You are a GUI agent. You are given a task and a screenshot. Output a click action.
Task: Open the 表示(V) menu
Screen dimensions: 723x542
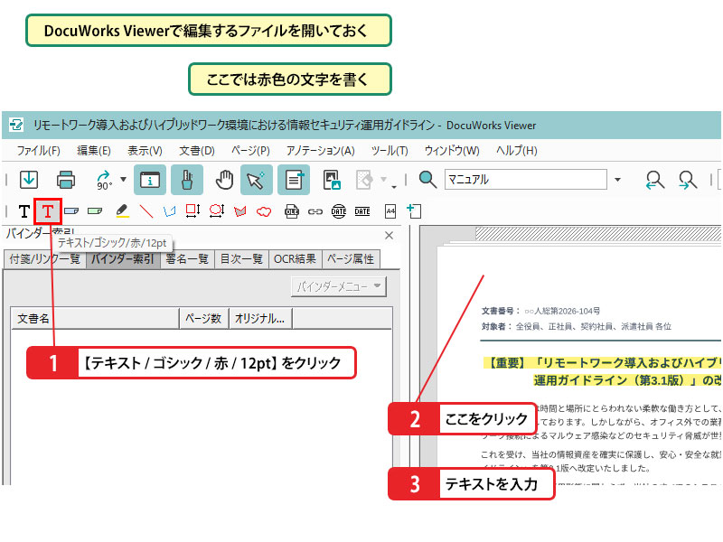(145, 150)
